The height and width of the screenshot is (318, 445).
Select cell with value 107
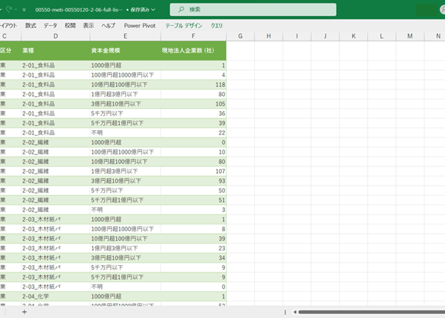(x=193, y=171)
